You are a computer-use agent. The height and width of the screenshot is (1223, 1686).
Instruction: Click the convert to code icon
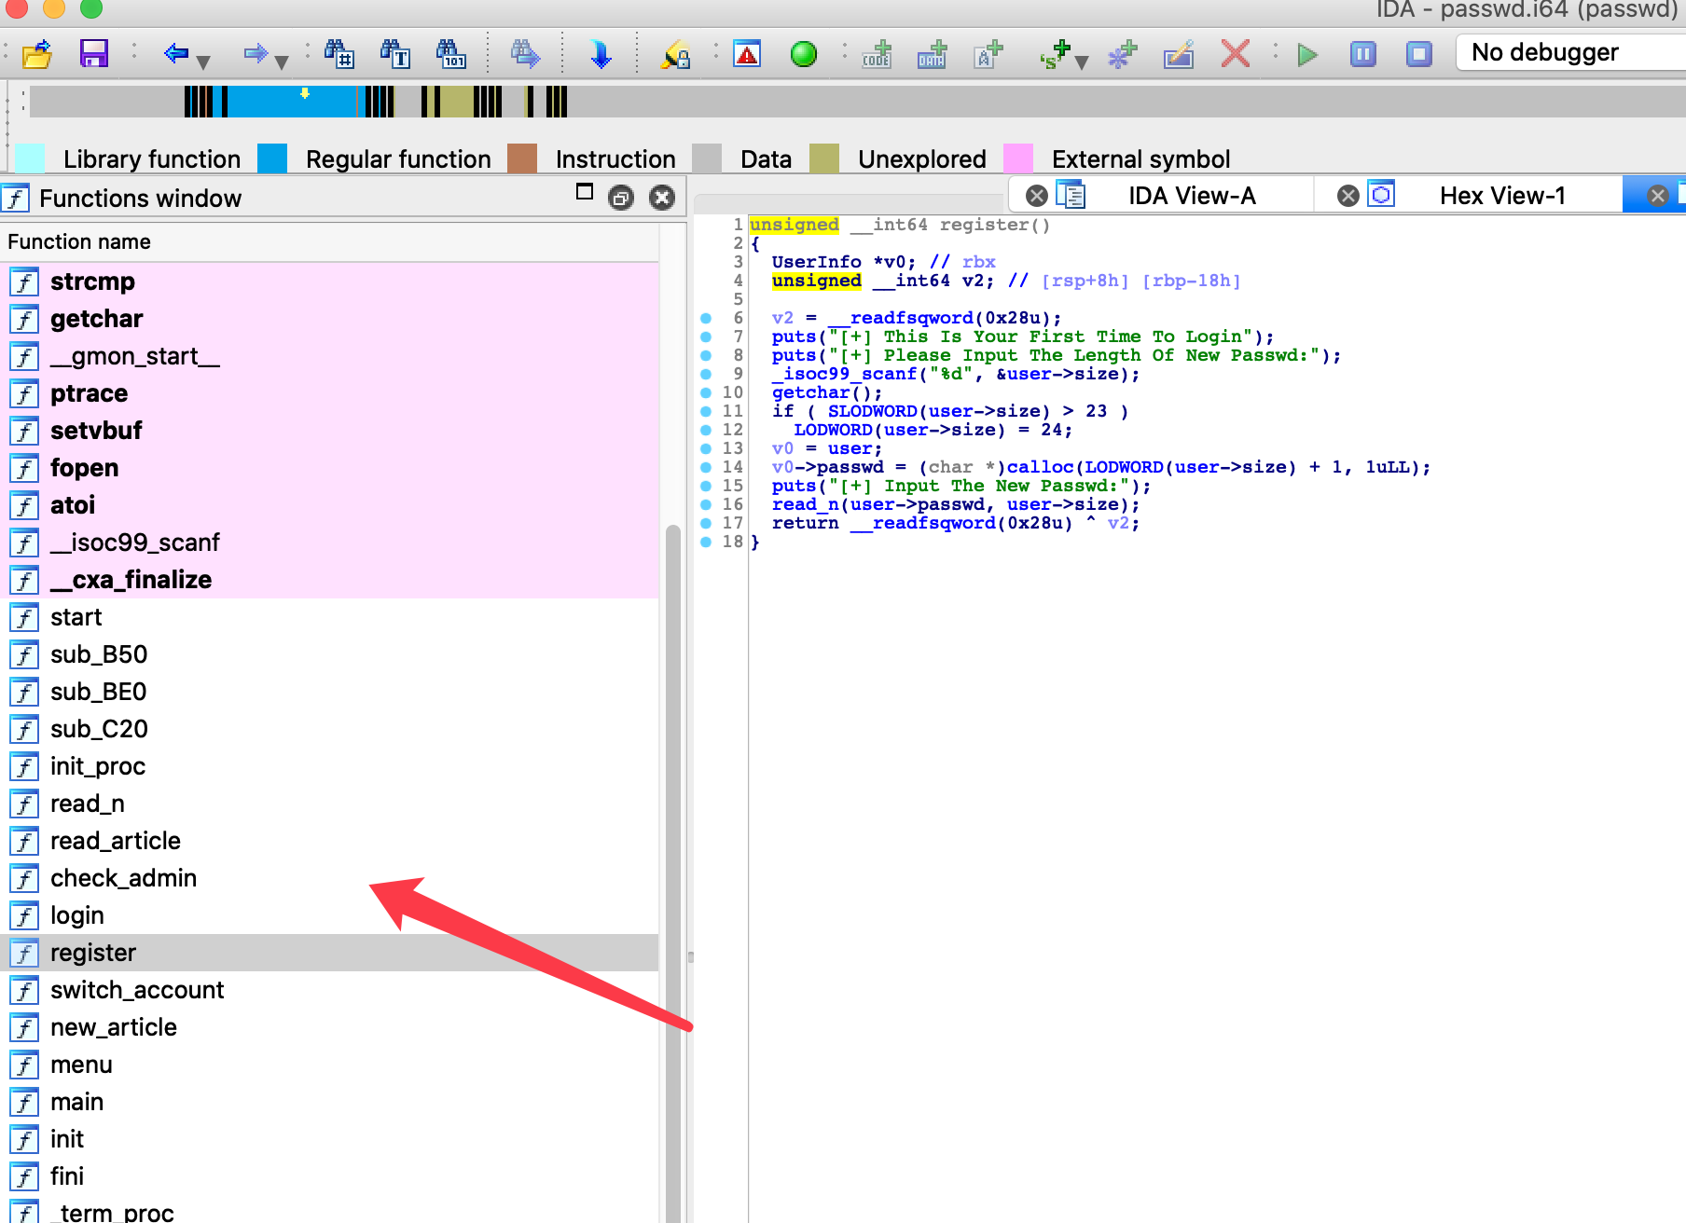tap(877, 54)
